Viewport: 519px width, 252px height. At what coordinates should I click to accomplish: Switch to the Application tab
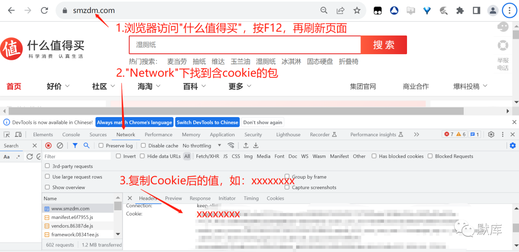(x=222, y=134)
